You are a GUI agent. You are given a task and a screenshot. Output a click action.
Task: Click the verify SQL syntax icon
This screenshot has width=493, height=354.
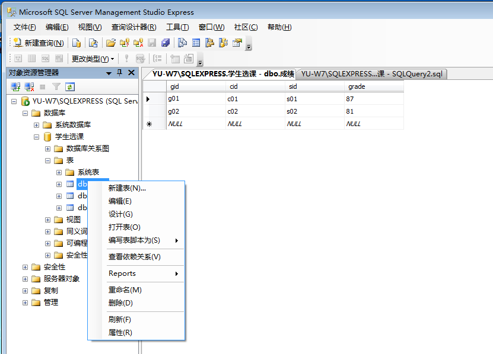[x=140, y=59]
